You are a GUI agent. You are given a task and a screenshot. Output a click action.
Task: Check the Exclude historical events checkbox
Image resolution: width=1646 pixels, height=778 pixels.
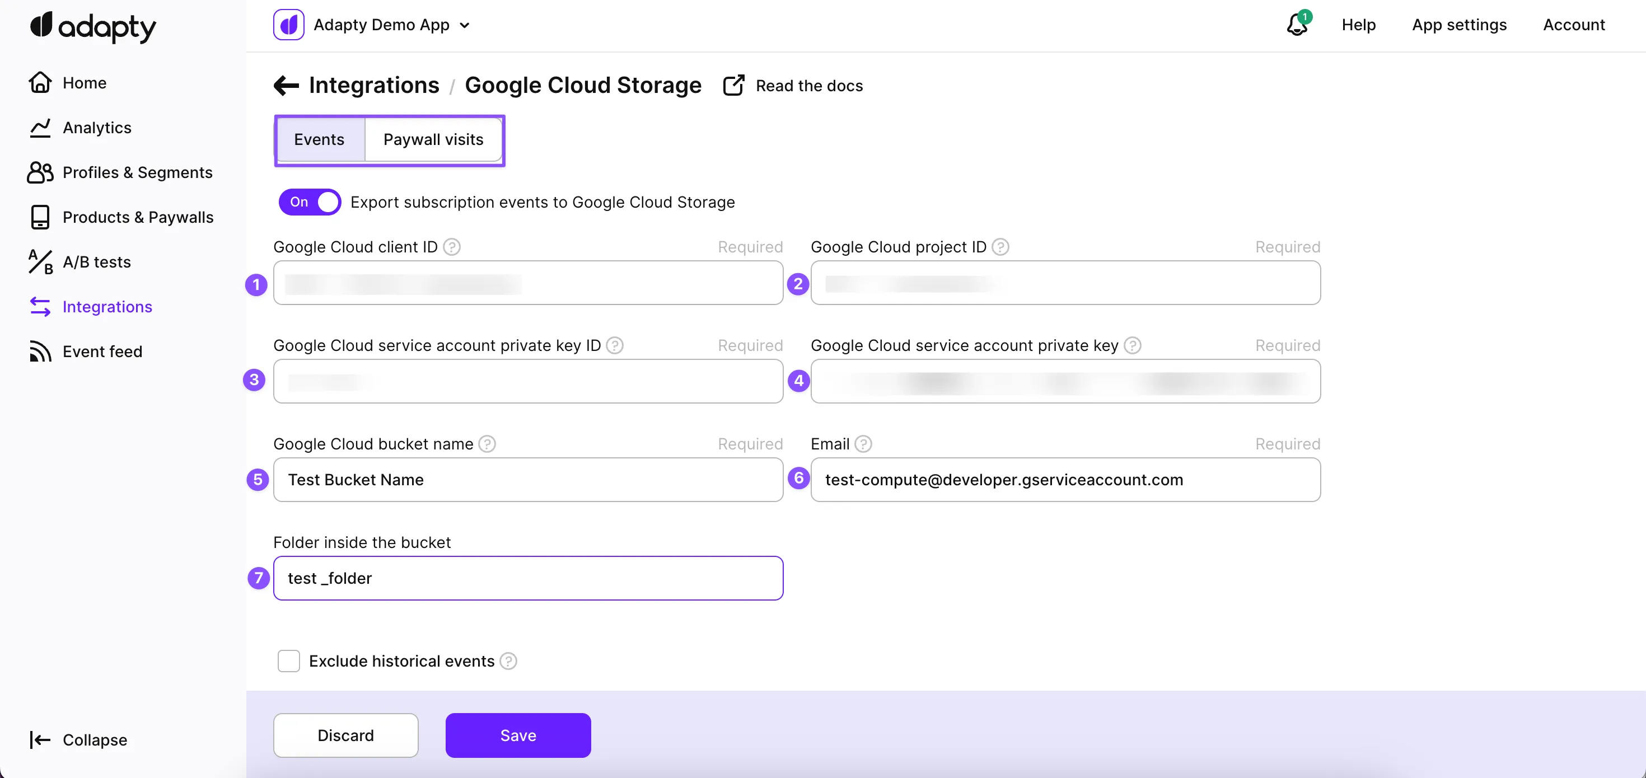289,660
